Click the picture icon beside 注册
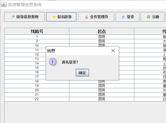The image size is (166, 123). pyautogui.click(x=148, y=17)
